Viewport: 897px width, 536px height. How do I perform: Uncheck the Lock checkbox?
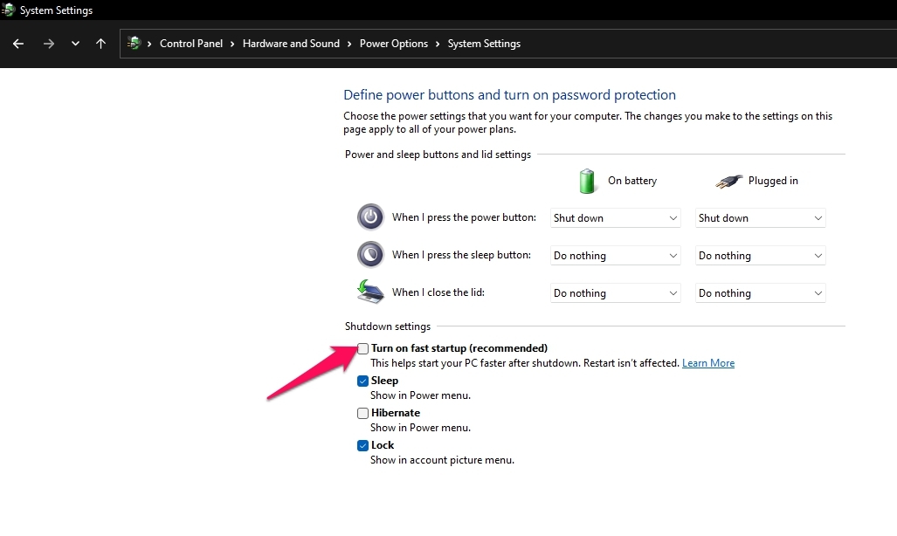(x=362, y=445)
